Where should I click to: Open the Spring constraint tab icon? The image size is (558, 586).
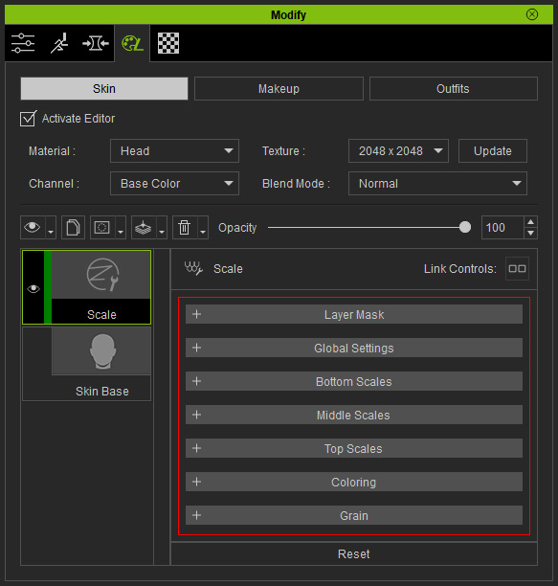click(x=96, y=43)
